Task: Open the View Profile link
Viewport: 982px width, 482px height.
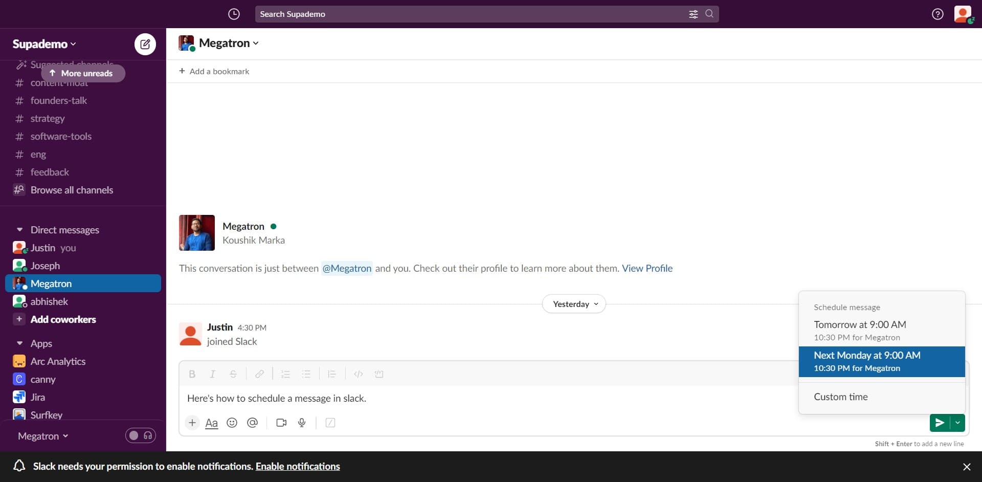Action: [x=647, y=268]
